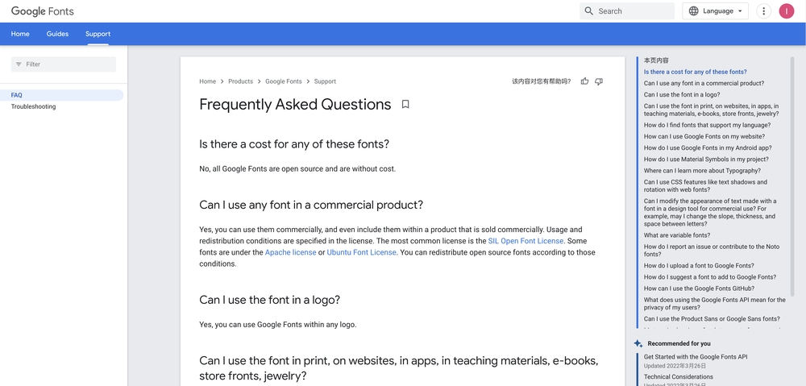Open the Language dropdown
The image size is (806, 386).
715,10
